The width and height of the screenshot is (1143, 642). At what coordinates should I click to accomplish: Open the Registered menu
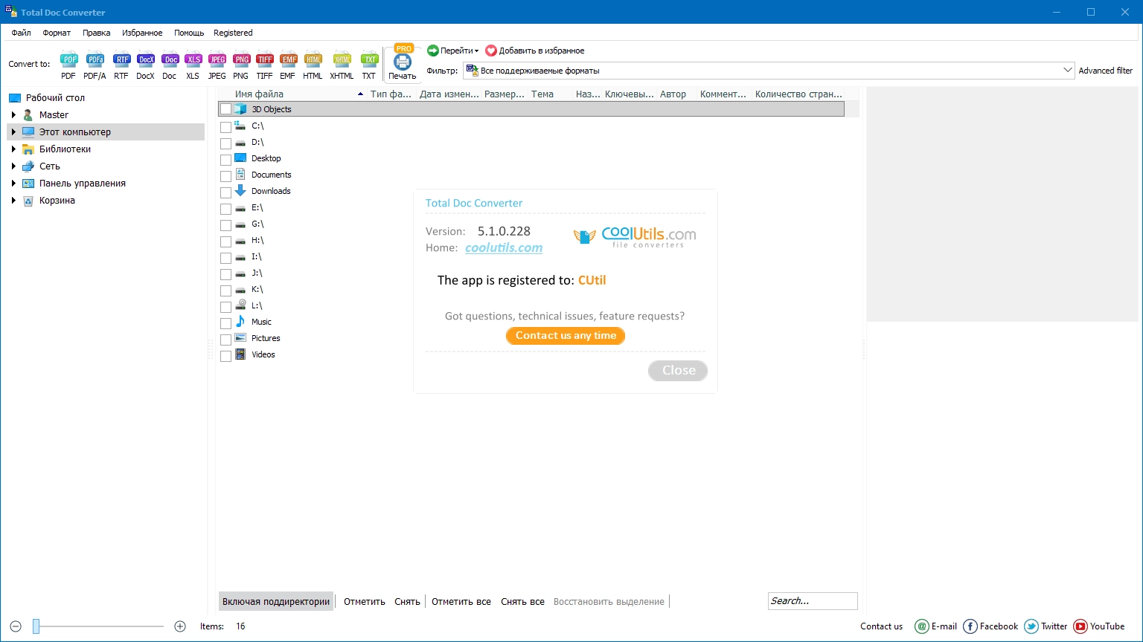pos(233,33)
